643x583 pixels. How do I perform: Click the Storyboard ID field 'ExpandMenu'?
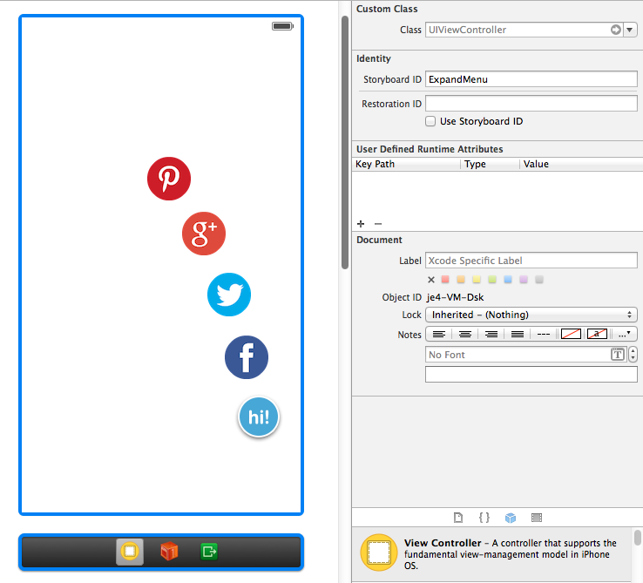pyautogui.click(x=531, y=79)
